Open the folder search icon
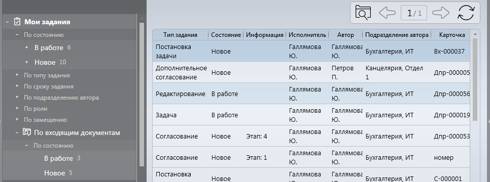 pos(363,13)
